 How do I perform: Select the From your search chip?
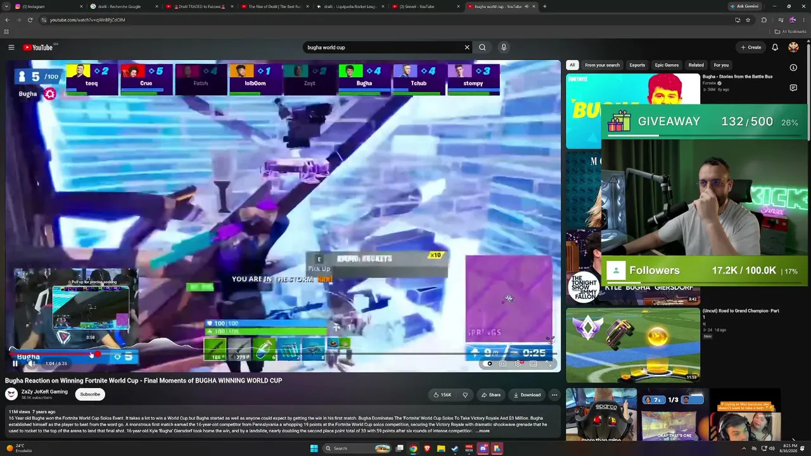point(603,65)
